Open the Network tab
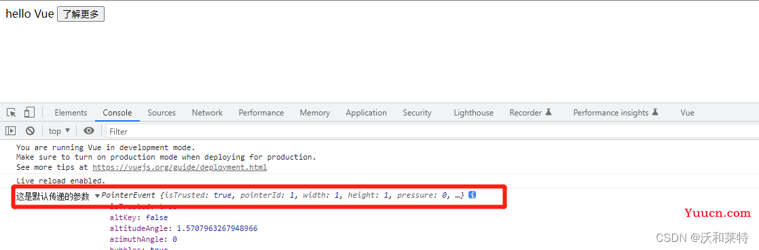The width and height of the screenshot is (759, 250). [x=207, y=112]
